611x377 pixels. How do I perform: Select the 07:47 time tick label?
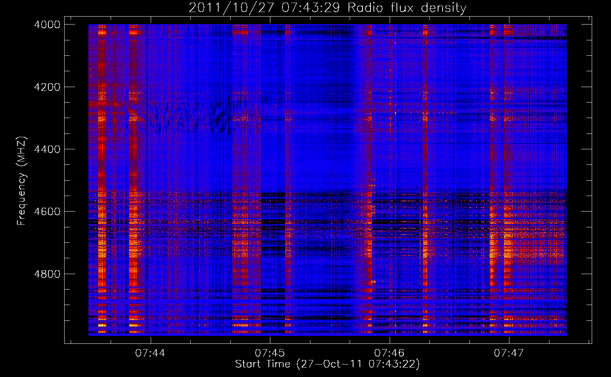click(x=509, y=353)
